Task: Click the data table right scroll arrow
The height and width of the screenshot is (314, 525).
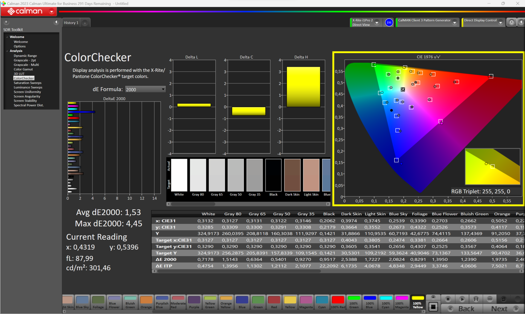Action: click(521, 271)
